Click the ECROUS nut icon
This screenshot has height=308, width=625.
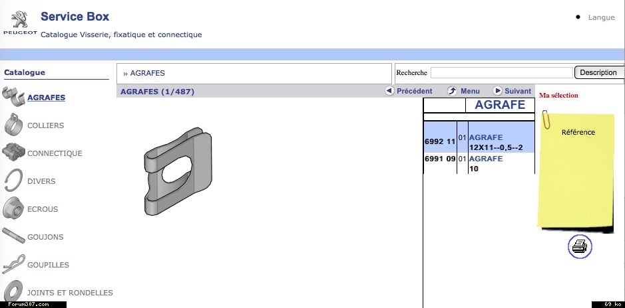pyautogui.click(x=13, y=208)
